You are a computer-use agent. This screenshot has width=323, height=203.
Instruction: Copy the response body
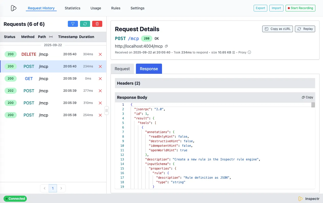308,97
